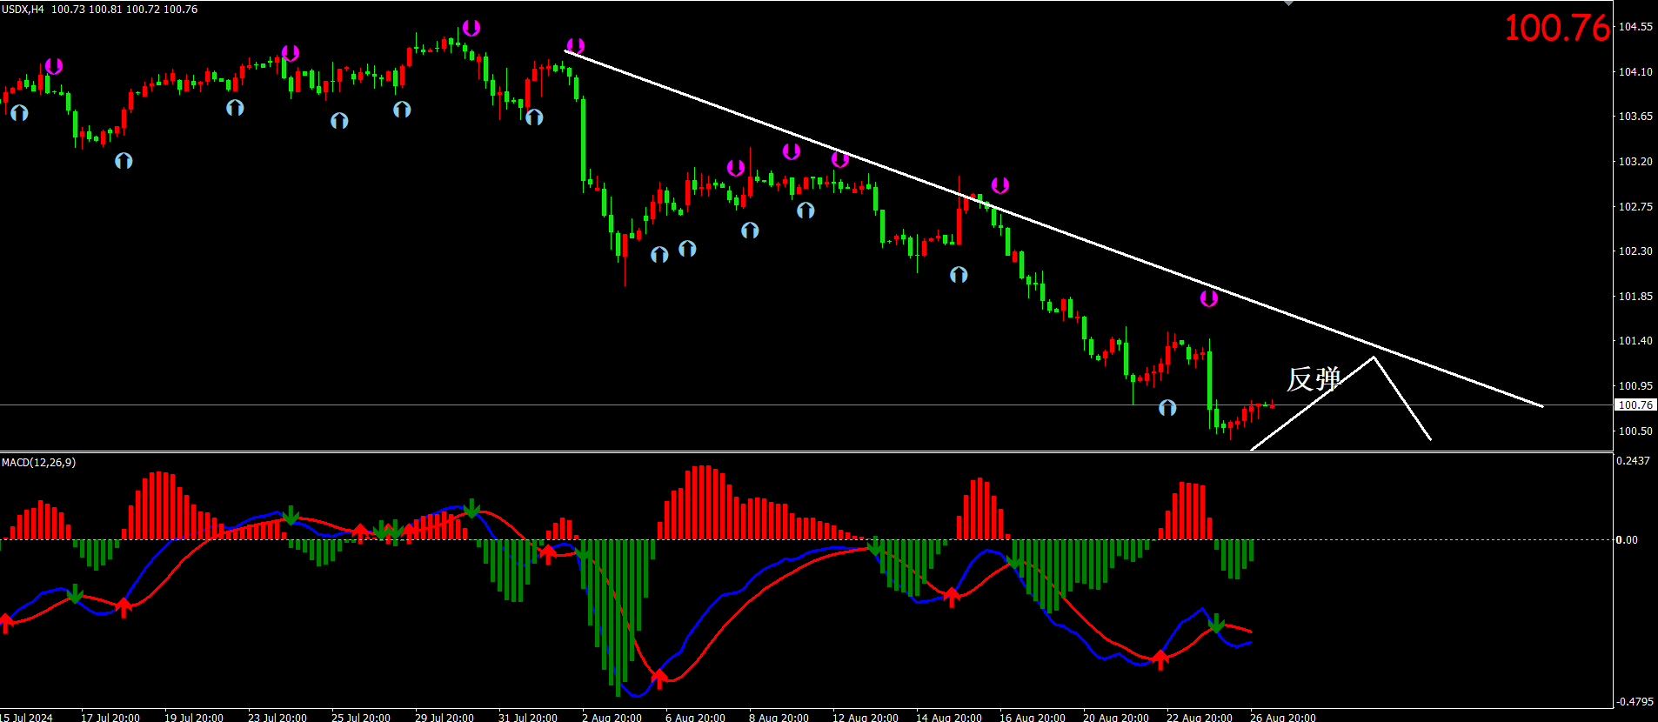Viewport: 1658px width, 722px height.
Task: Click the large red 100.76 price display
Action: (x=1557, y=28)
